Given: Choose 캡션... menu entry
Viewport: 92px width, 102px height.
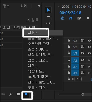Looking at the screenshot, I should [43, 66].
